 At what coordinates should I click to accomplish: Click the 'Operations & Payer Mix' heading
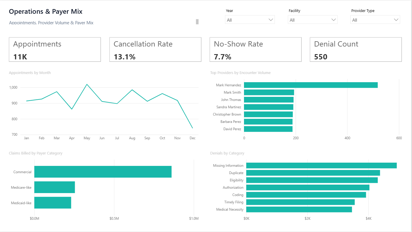(46, 11)
